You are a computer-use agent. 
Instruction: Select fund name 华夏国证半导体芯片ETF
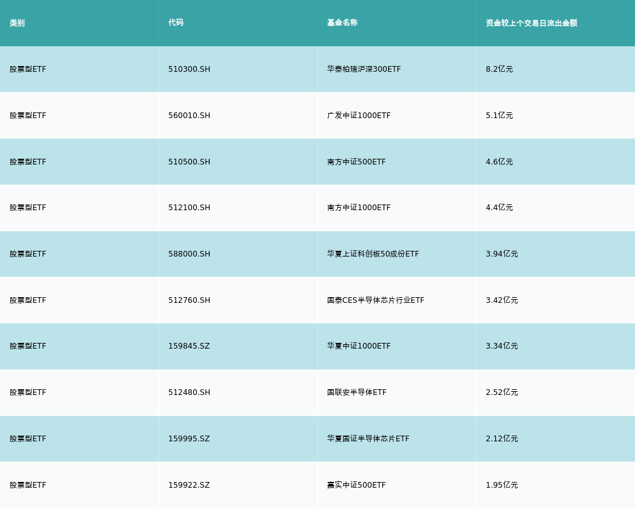368,439
